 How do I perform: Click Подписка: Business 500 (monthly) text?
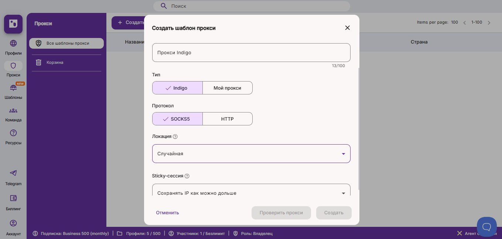coord(75,233)
